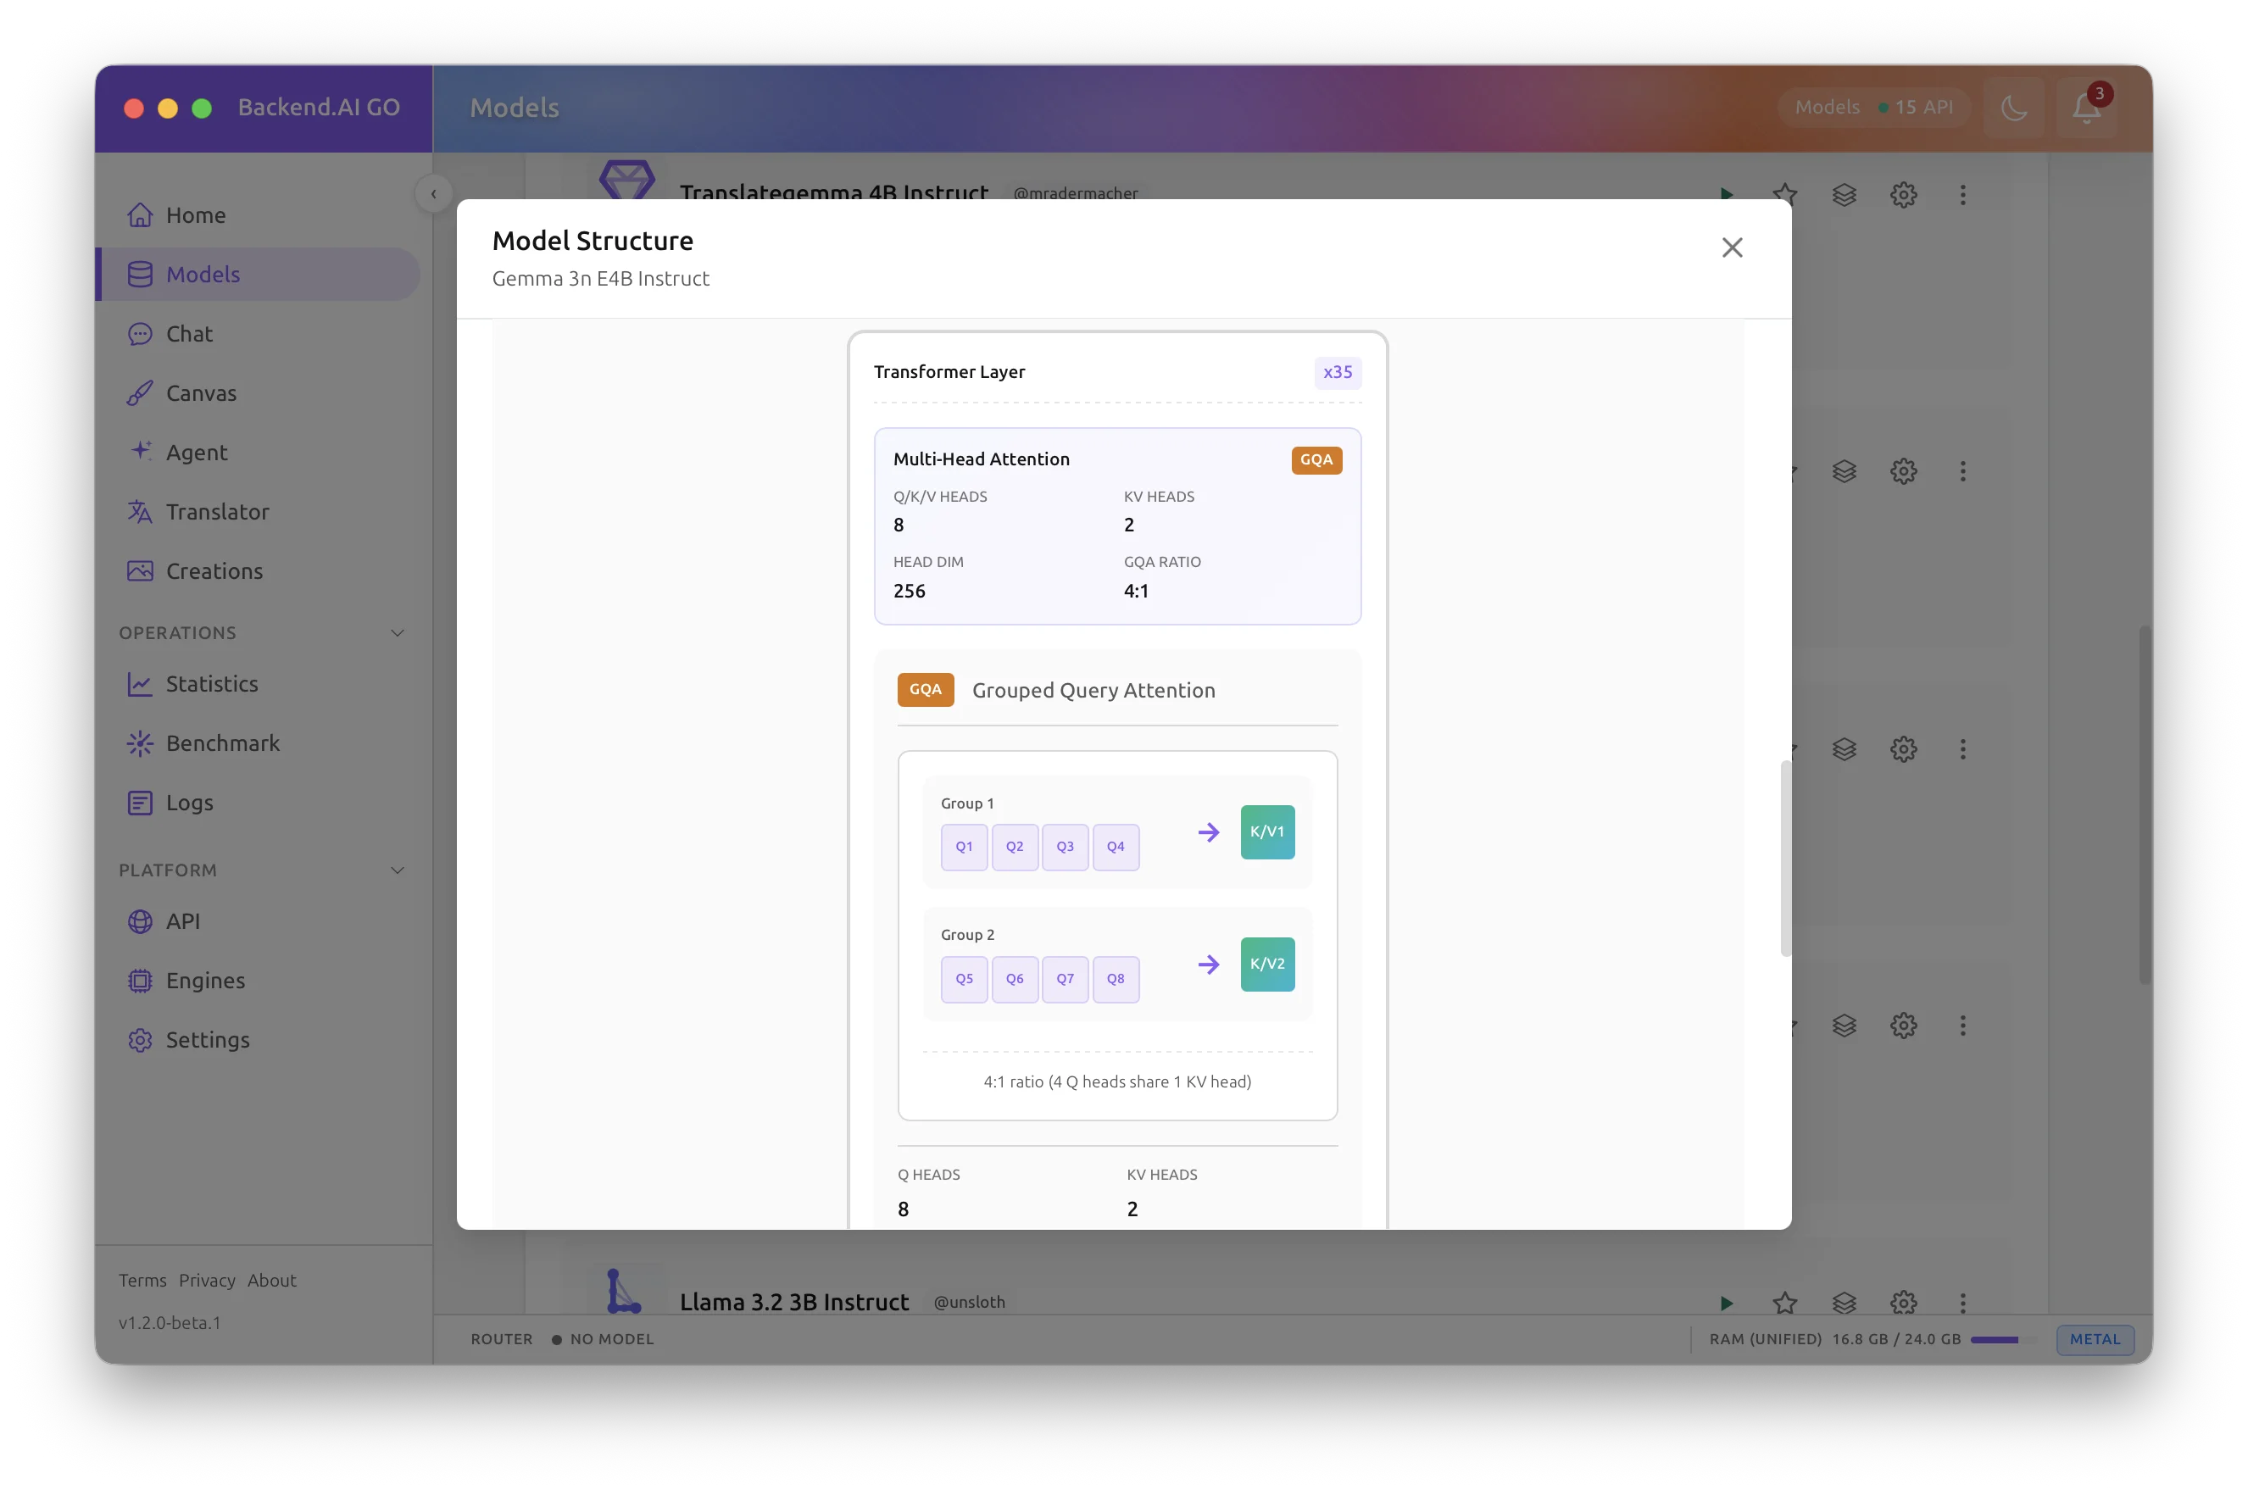The image size is (2248, 1490).
Task: View the Benchmark page
Action: tap(222, 743)
